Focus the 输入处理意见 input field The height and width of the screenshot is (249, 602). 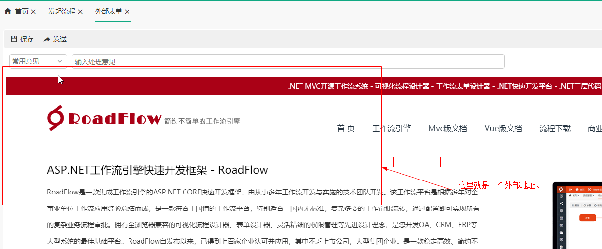click(288, 61)
